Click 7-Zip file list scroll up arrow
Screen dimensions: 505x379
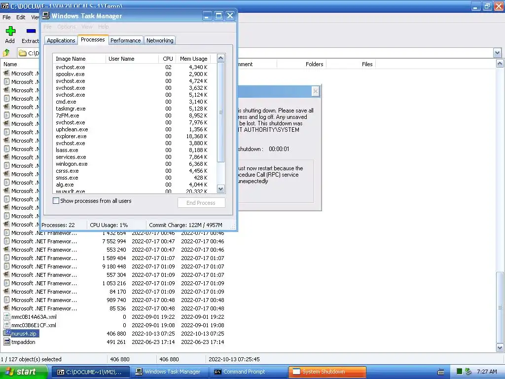500,64
